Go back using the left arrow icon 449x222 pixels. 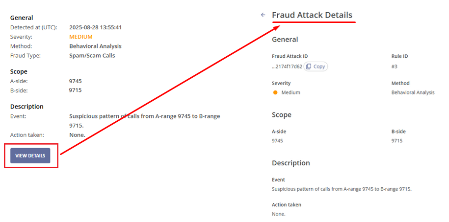(263, 15)
